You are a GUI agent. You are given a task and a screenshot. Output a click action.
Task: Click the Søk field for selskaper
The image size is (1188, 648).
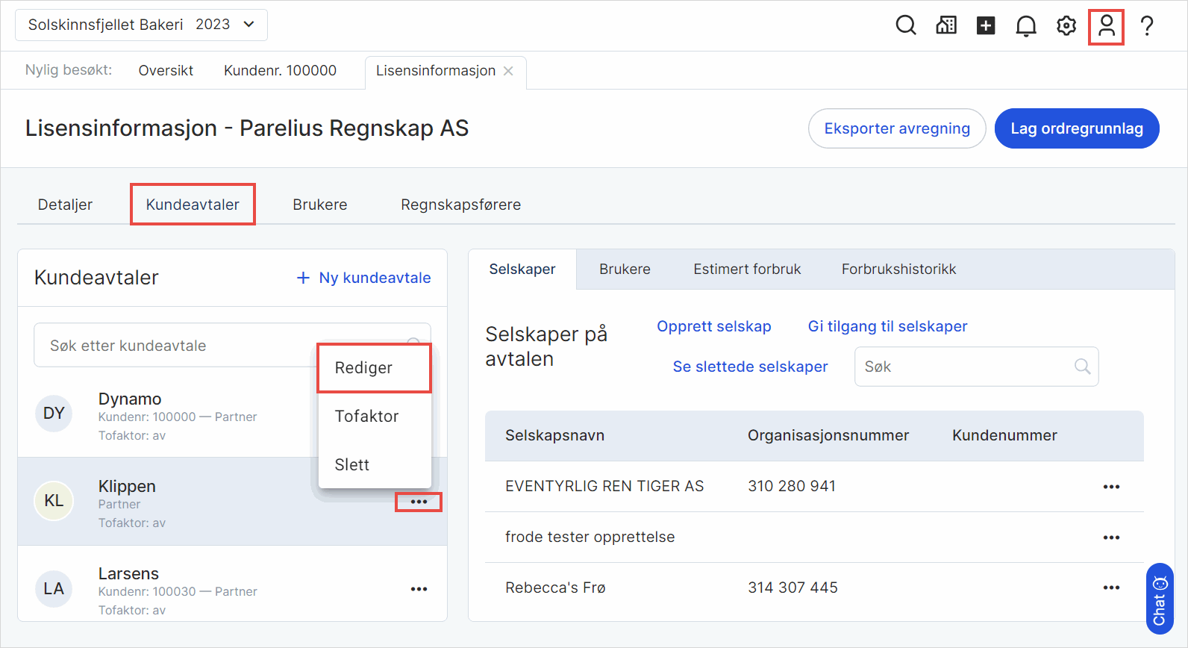(966, 367)
